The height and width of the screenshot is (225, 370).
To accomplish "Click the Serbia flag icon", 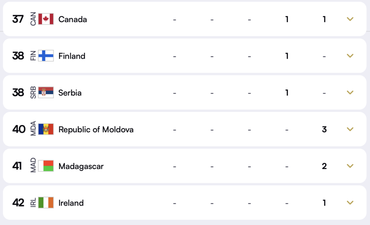I will coord(46,93).
